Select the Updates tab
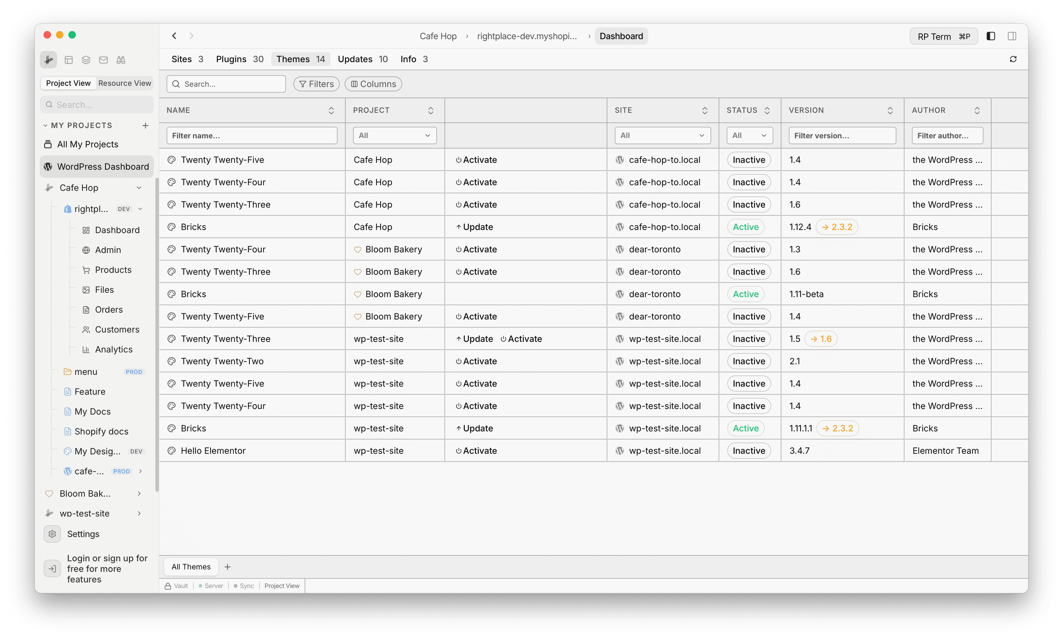Screen dimensions: 1063x639 pos(354,59)
